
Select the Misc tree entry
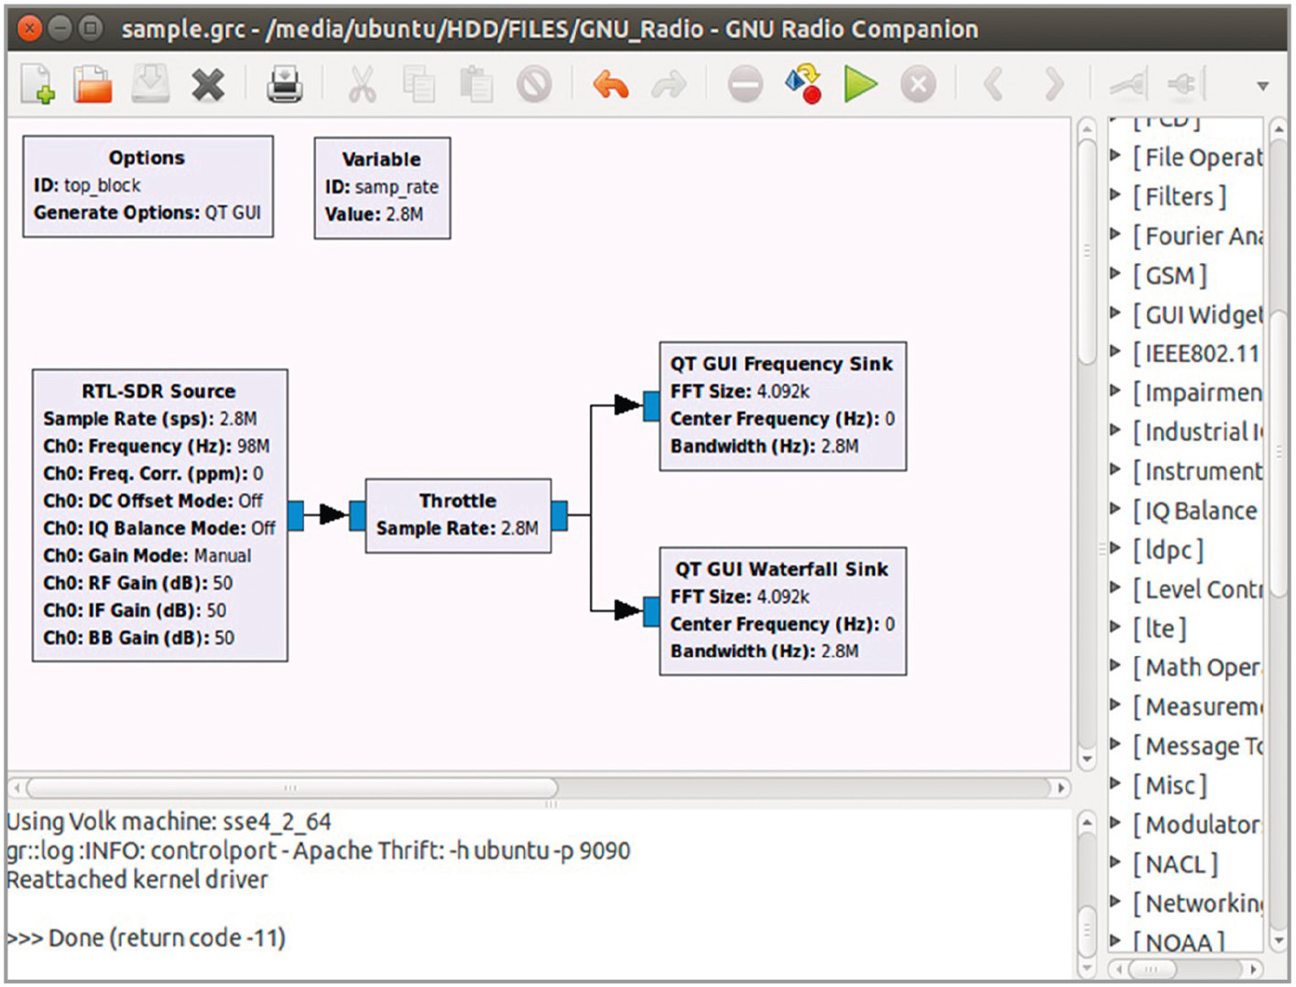point(1170,785)
